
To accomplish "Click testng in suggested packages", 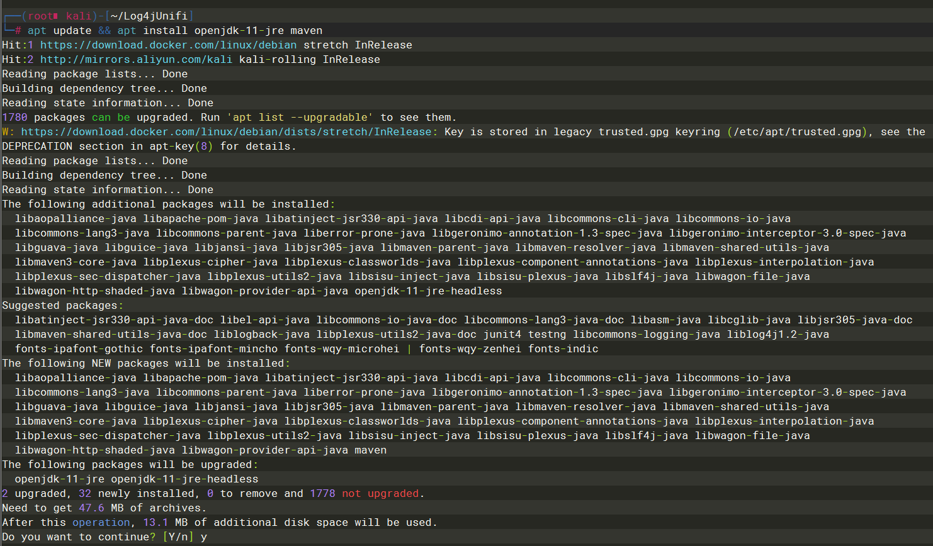I will (547, 334).
